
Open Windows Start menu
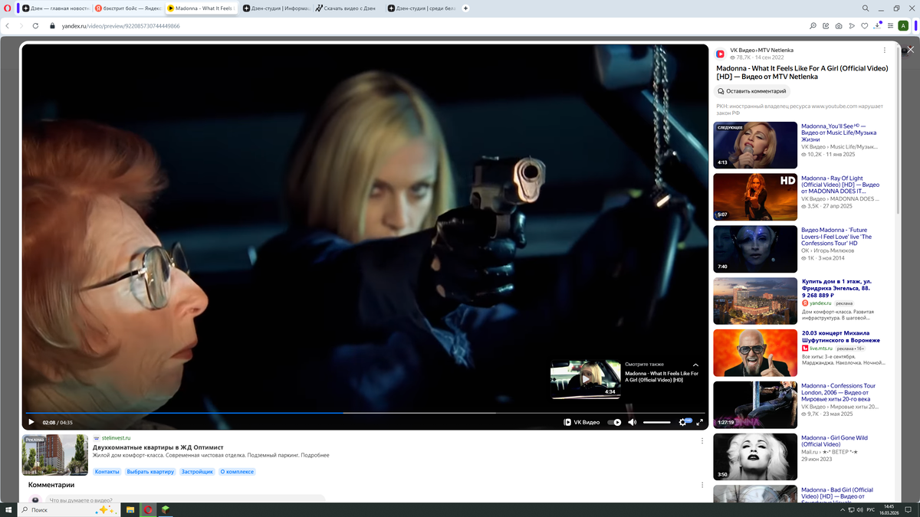pos(8,509)
